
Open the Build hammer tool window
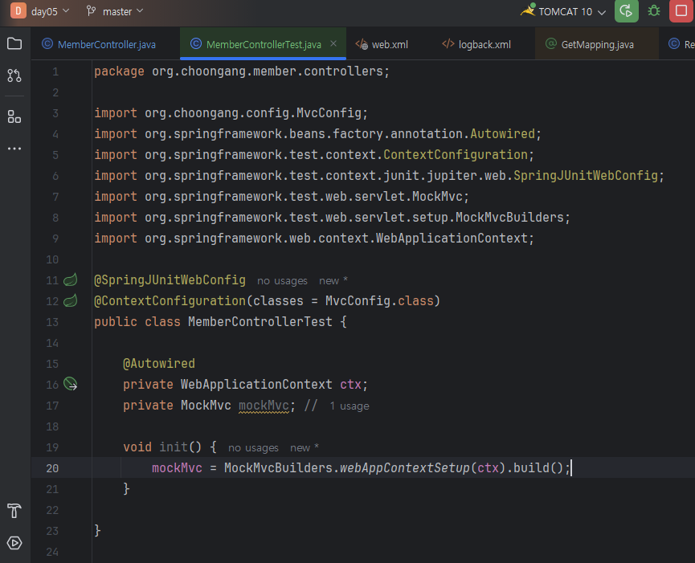tap(14, 511)
